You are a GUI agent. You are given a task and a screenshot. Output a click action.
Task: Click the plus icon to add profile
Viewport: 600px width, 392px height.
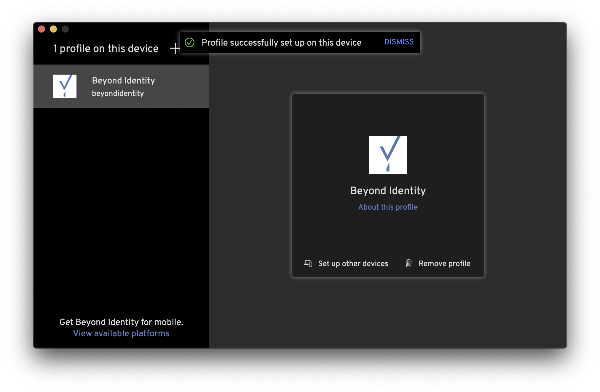[175, 48]
